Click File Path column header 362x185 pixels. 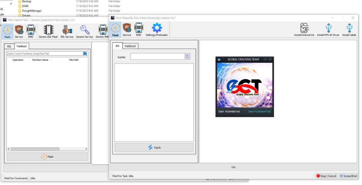pos(74,60)
